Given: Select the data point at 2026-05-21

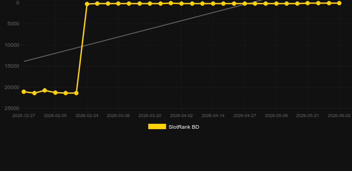Looking at the screenshot, I should (307, 3).
